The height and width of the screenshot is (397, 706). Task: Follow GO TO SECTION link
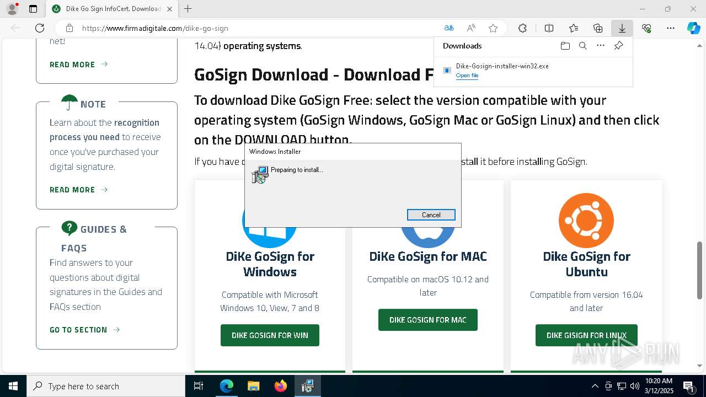[84, 330]
